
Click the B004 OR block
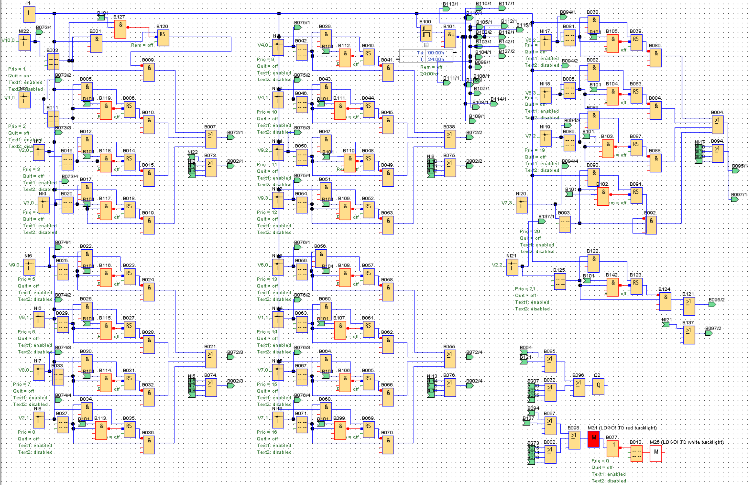tap(717, 125)
